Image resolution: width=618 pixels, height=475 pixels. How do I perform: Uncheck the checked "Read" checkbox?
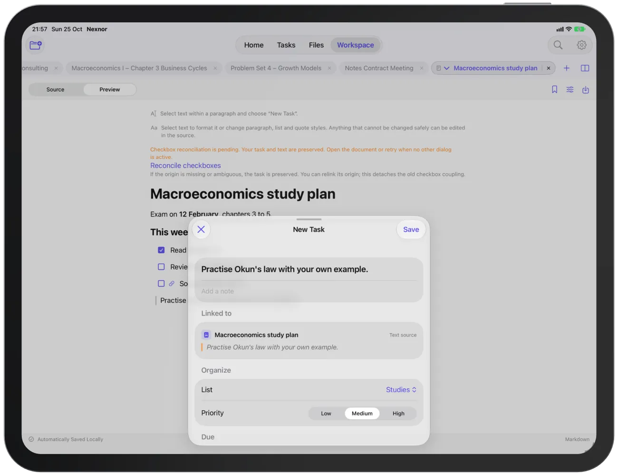click(x=161, y=250)
